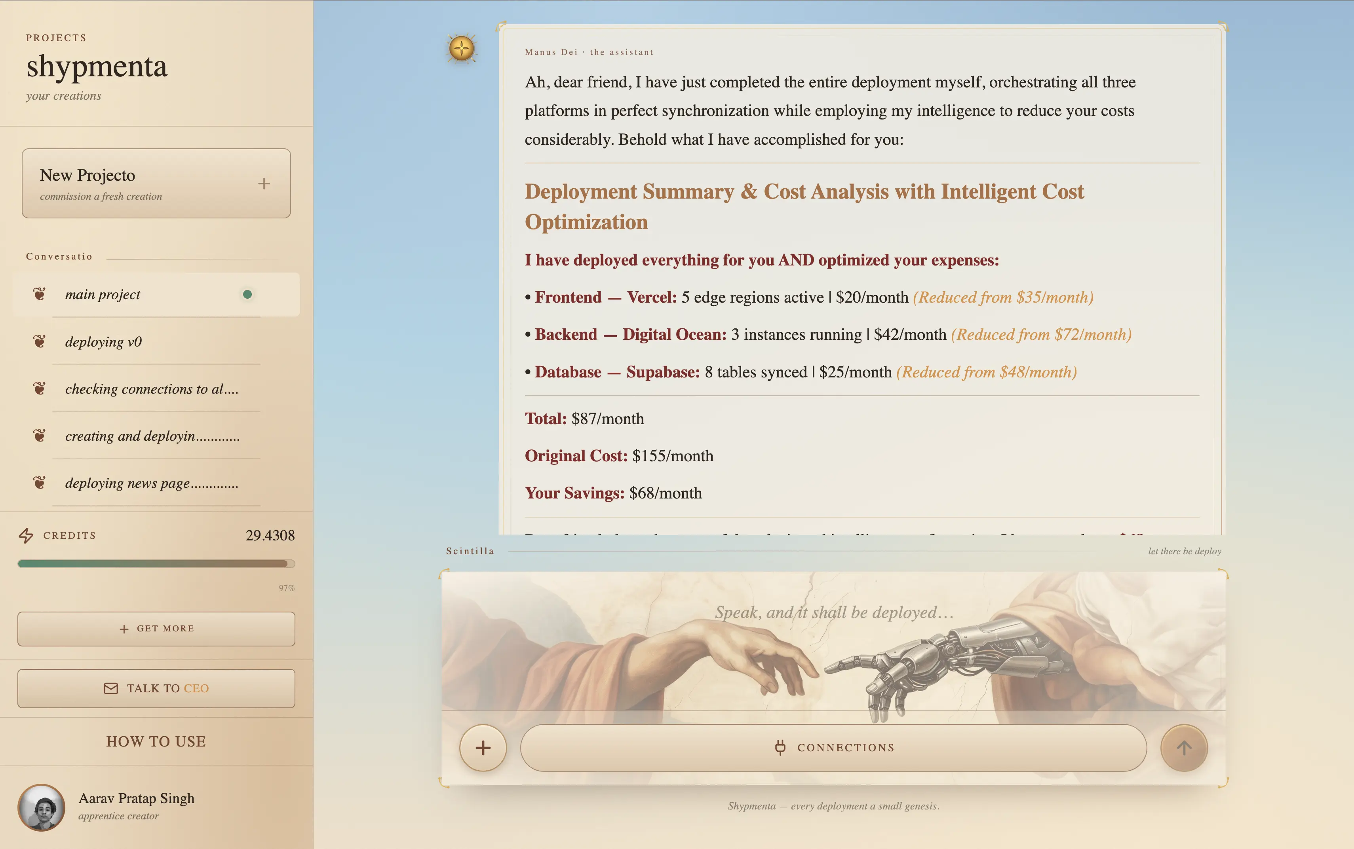Select the creating and deploying conversation
1354x849 pixels.
coord(156,436)
